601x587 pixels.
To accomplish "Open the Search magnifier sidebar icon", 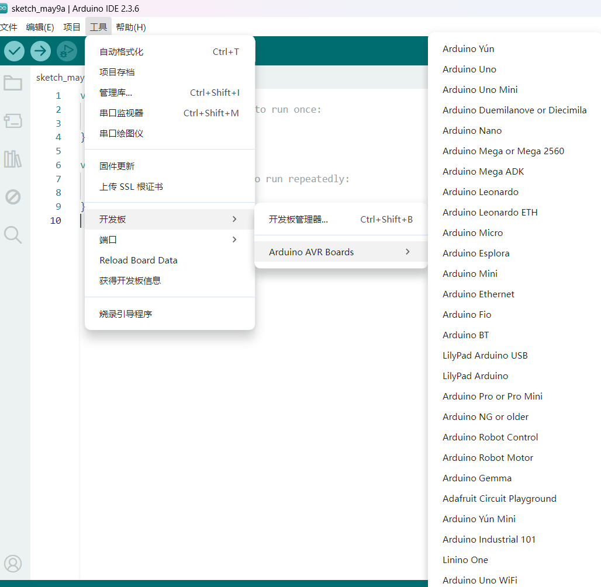I will pyautogui.click(x=13, y=235).
